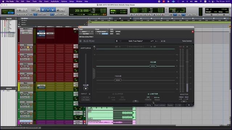Open the Tracks list panel menu icon
The image size is (232, 130).
pos(16,18)
